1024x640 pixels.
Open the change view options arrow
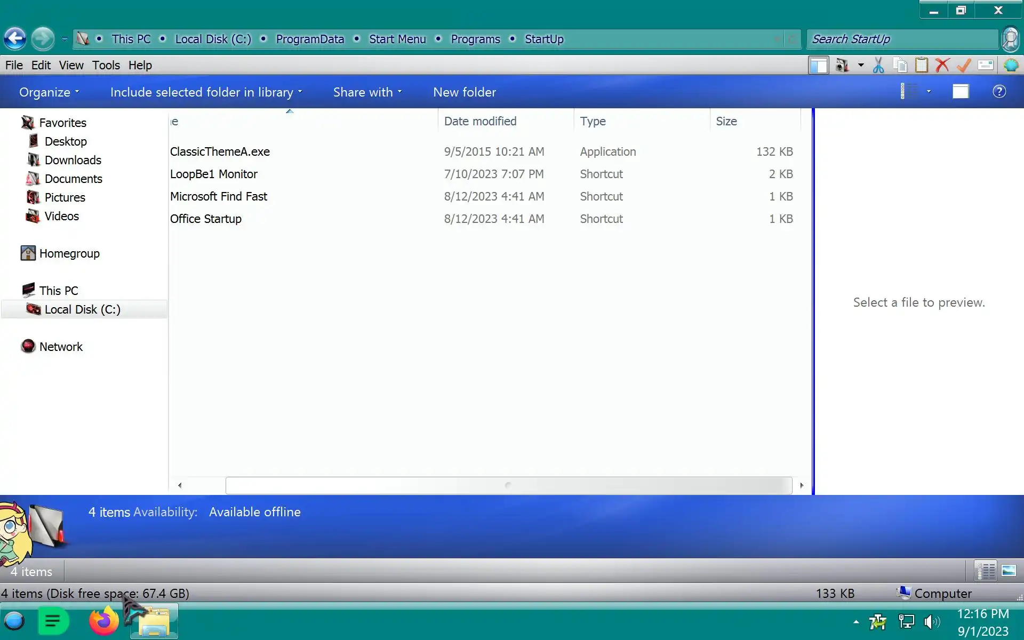pos(929,92)
